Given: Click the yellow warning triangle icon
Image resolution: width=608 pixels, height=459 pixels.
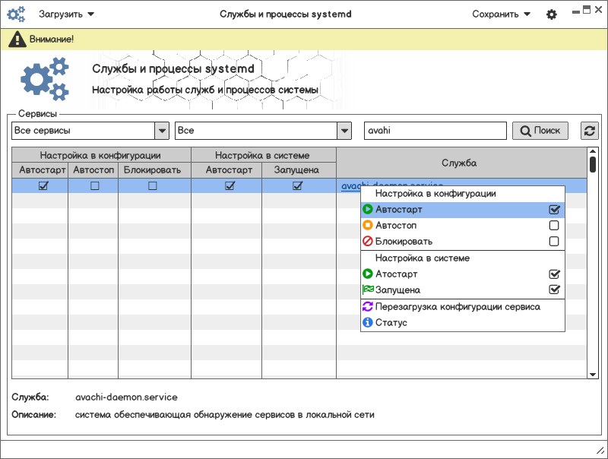Looking at the screenshot, I should 17,39.
